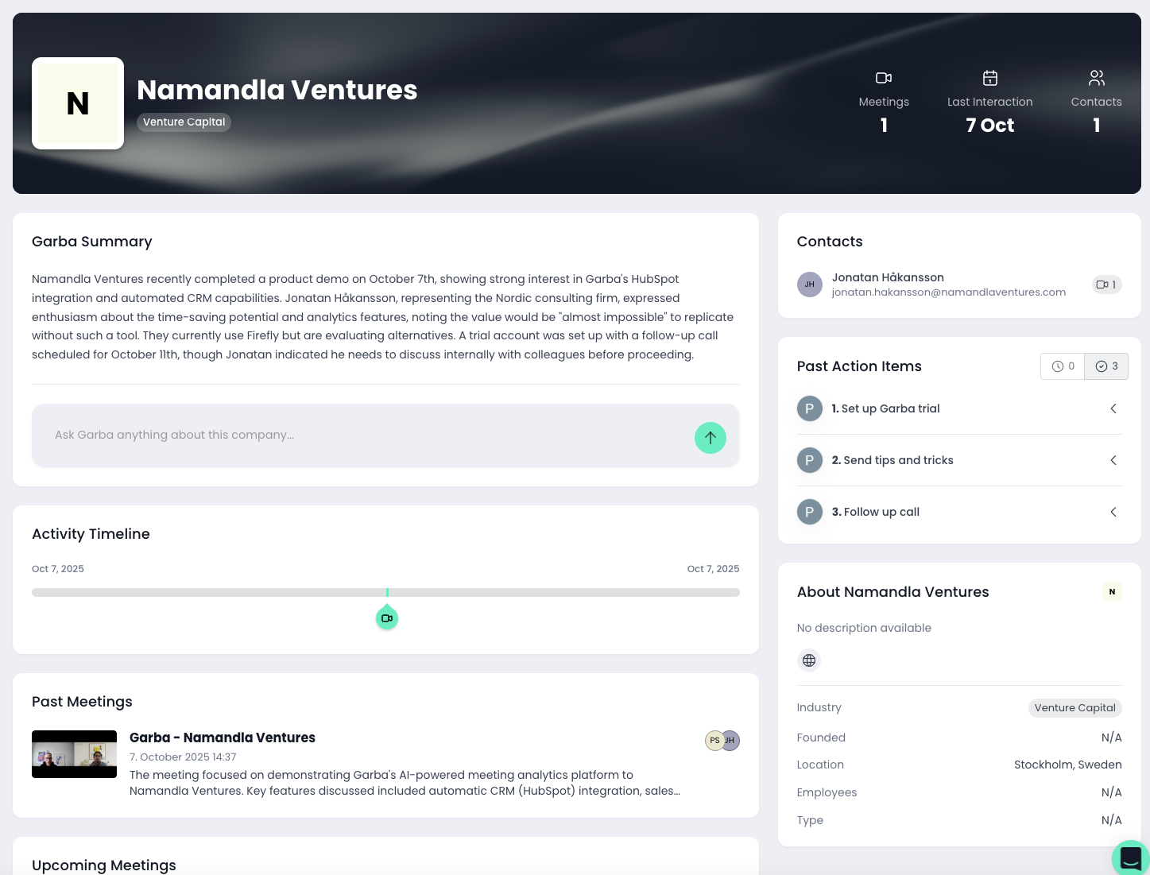This screenshot has width=1150, height=875.
Task: Click Jonatan's meeting count camera badge
Action: pyautogui.click(x=1106, y=285)
